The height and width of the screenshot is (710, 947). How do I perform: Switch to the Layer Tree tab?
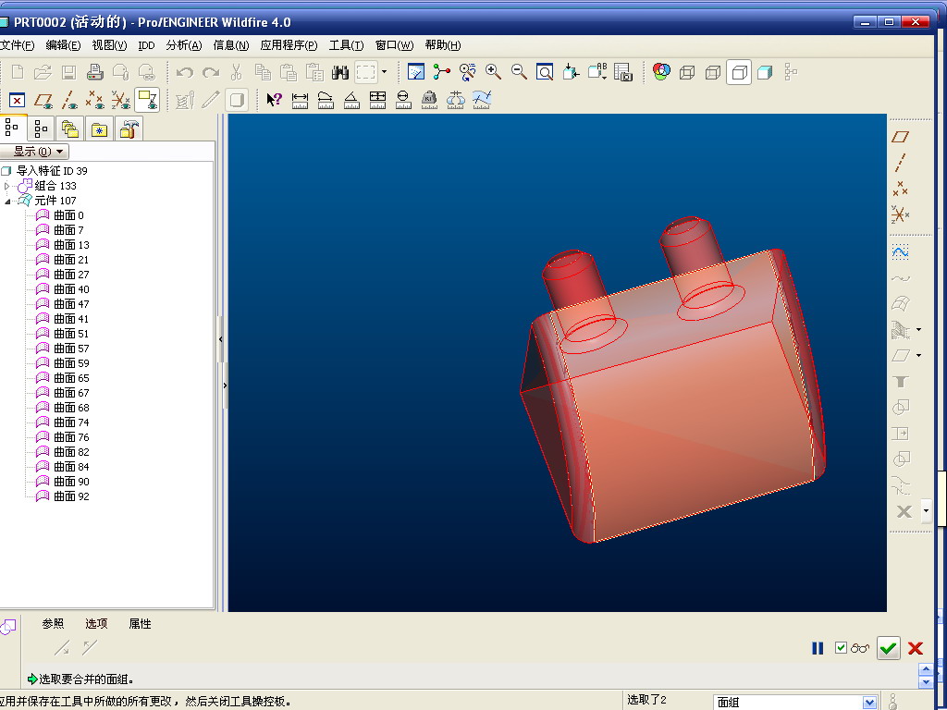click(41, 129)
